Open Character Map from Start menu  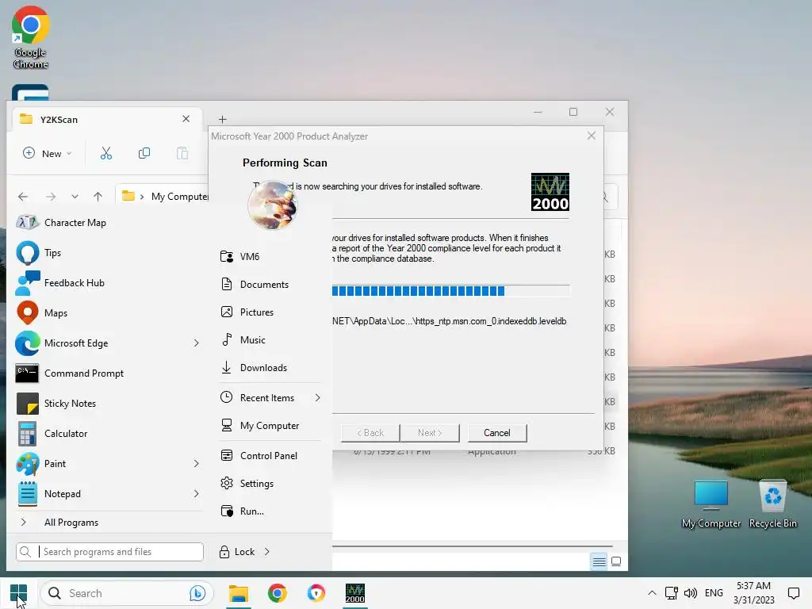coord(75,223)
